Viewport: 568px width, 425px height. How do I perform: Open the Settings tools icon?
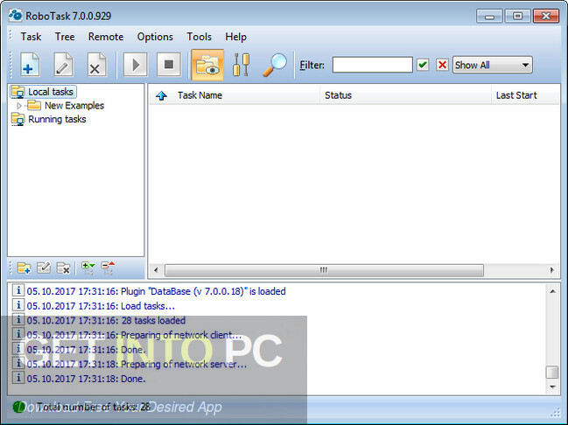pyautogui.click(x=241, y=65)
